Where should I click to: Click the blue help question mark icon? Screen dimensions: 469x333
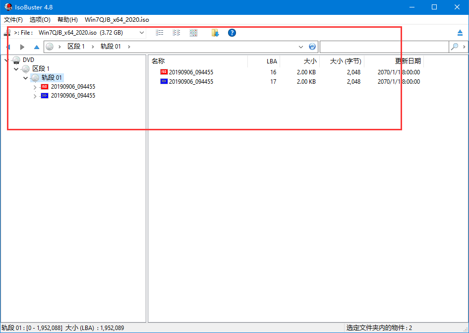(232, 33)
